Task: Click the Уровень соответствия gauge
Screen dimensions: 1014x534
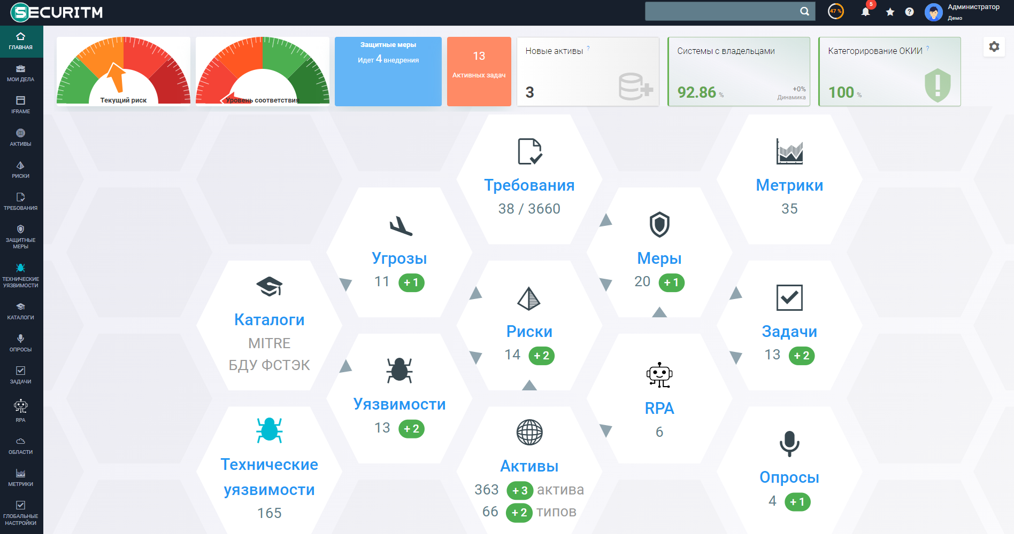Action: click(263, 71)
